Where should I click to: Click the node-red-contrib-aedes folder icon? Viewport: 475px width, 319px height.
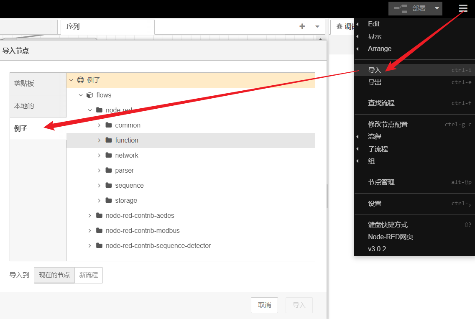99,215
